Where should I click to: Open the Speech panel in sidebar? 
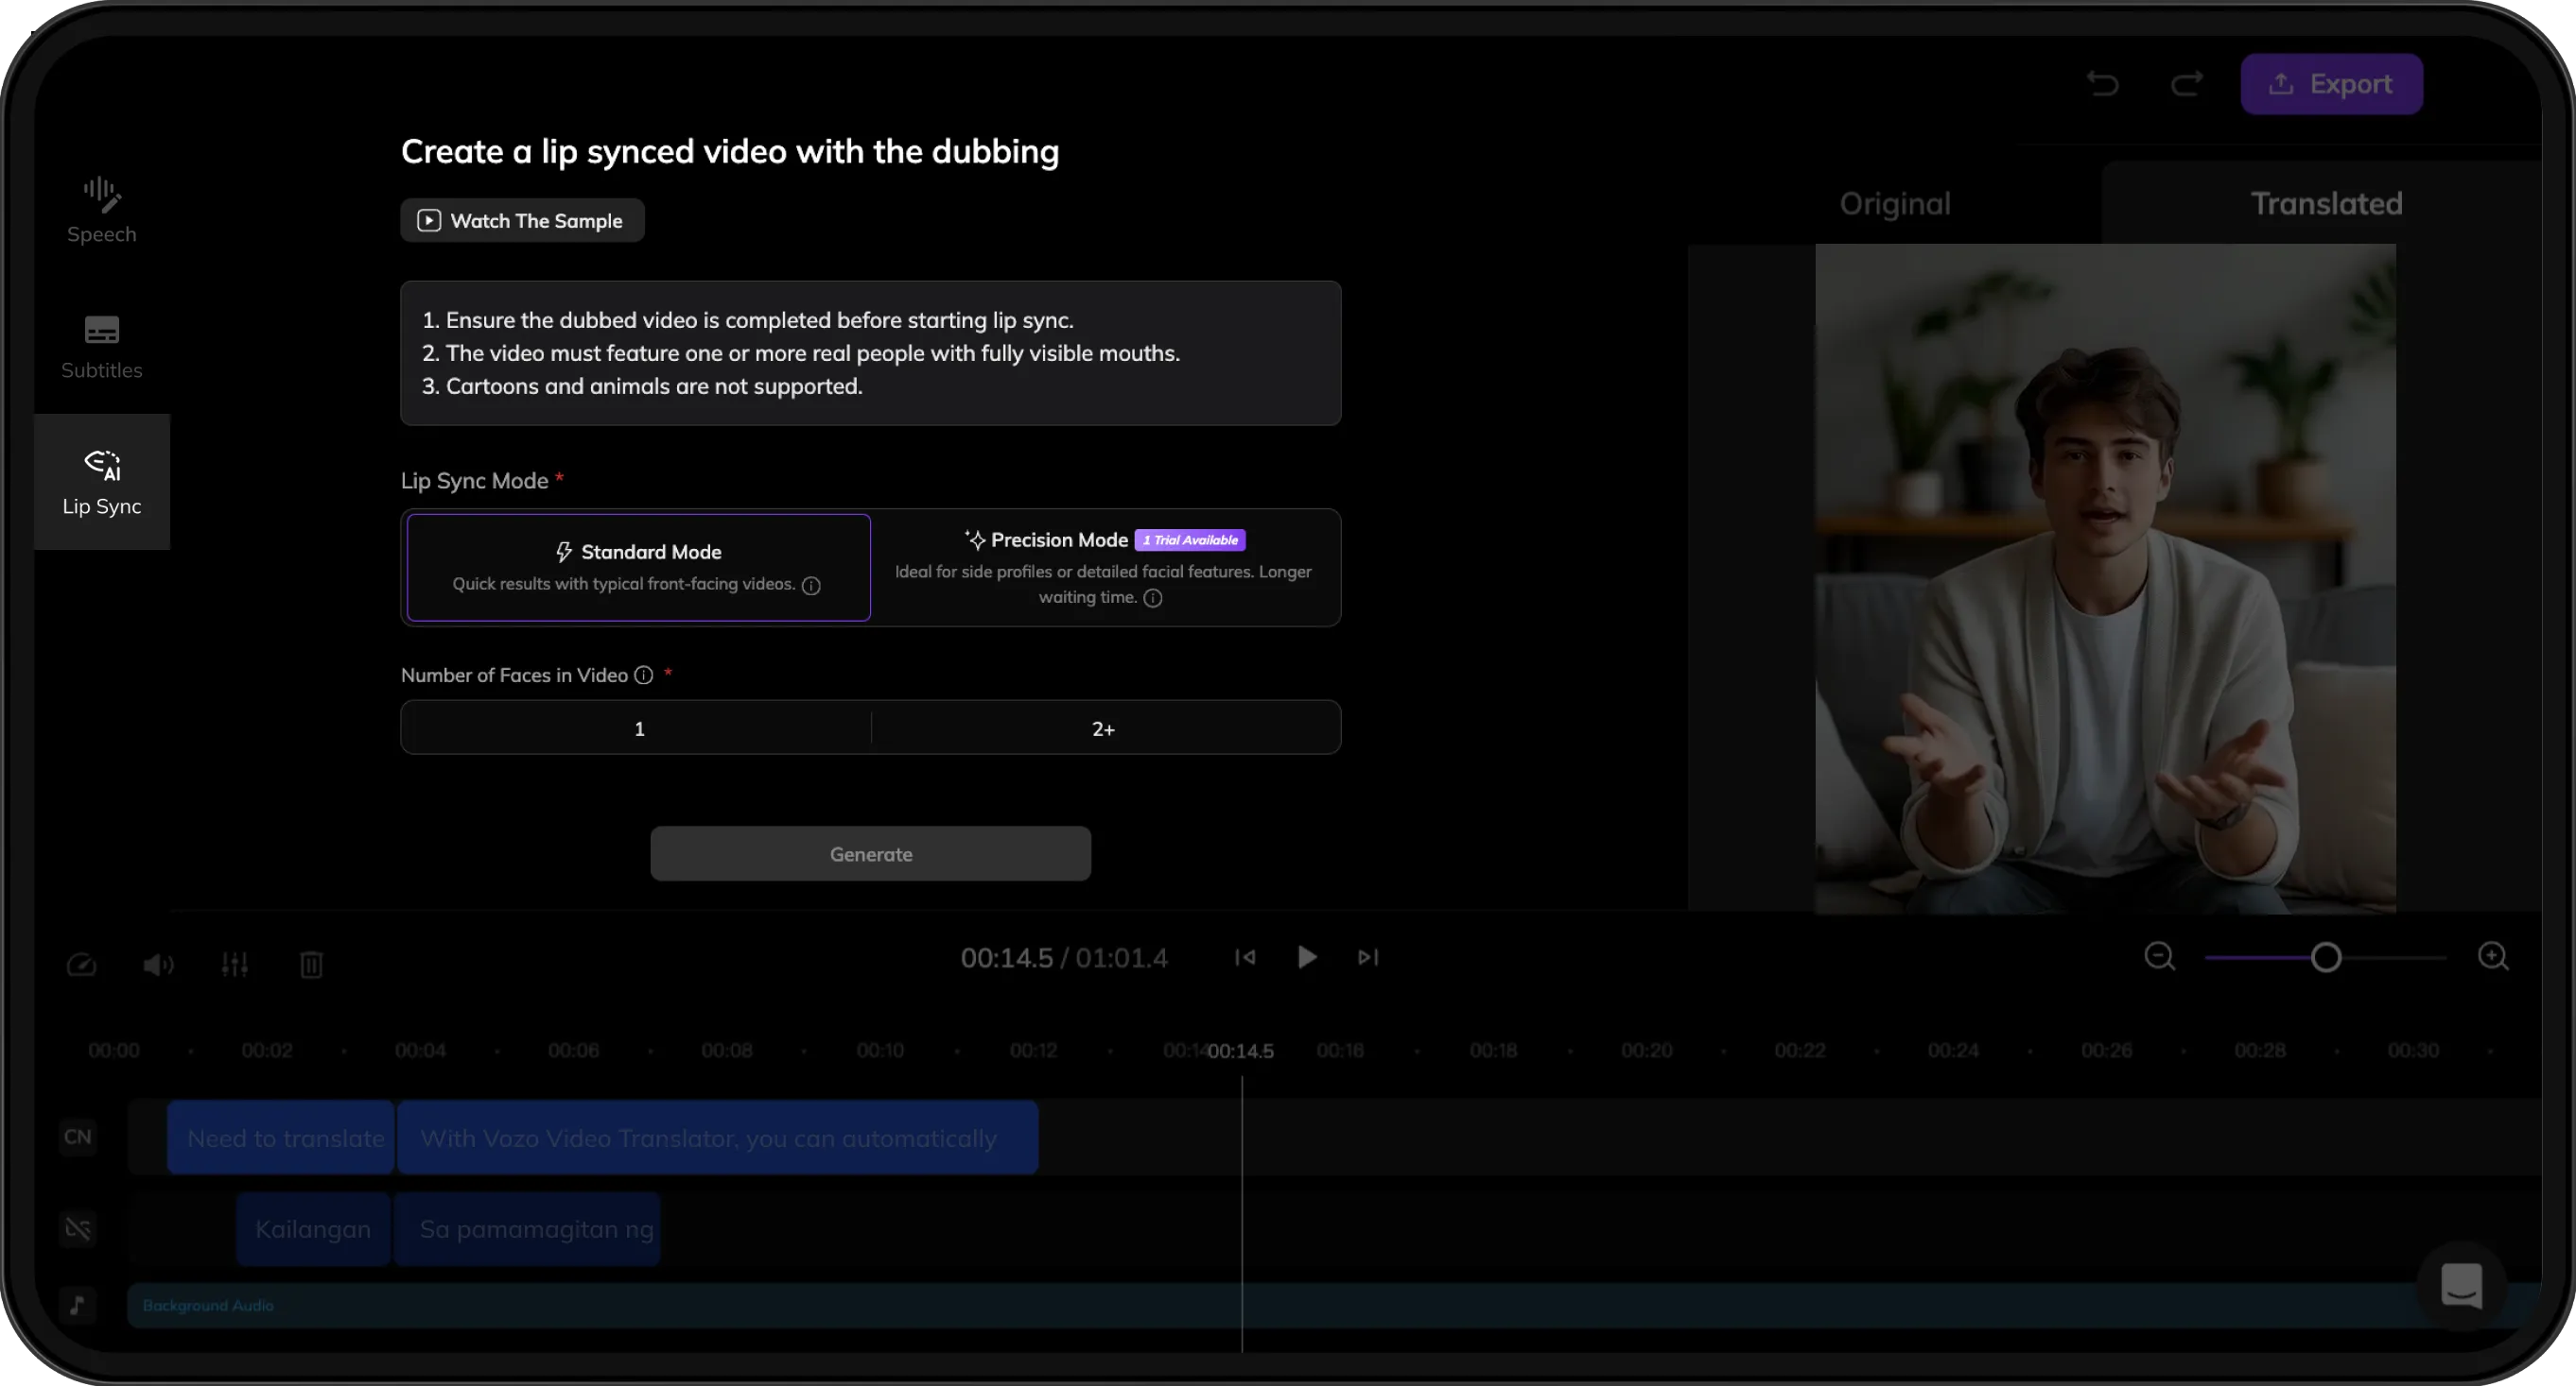click(x=101, y=210)
